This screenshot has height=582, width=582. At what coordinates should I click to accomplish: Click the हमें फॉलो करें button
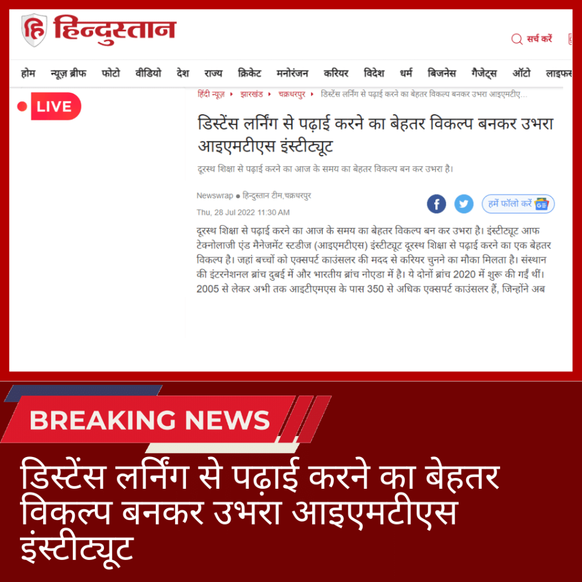pos(518,204)
